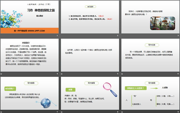Viewport: 180px width, 113px height.
Task: Click the green arrow on slide 9
Action: tap(154, 88)
